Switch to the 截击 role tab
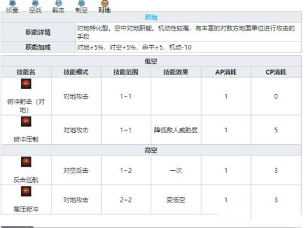This screenshot has height=228, width=305. click(x=58, y=7)
